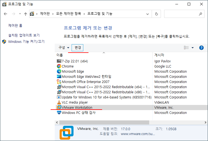
Task: Refresh the address bar view
Action: (x=156, y=14)
